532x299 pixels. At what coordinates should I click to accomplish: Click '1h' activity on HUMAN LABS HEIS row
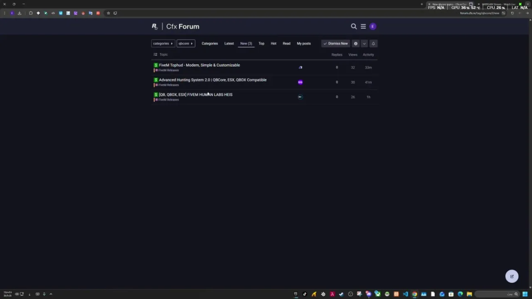point(368,97)
